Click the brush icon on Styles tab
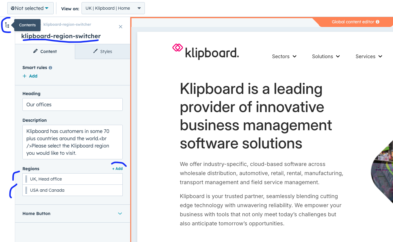 (95, 51)
